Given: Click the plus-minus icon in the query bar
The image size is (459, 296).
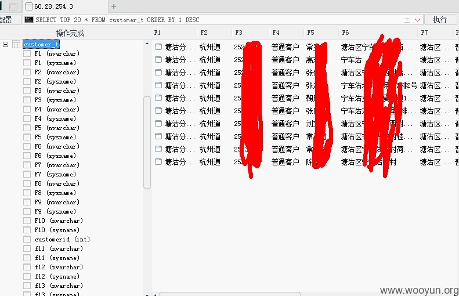Looking at the screenshot, I should click(x=407, y=20).
